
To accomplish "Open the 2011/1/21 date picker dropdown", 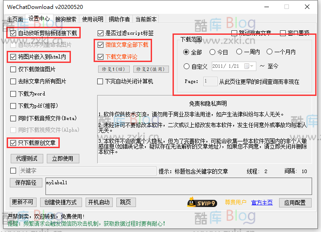I will 249,66.
